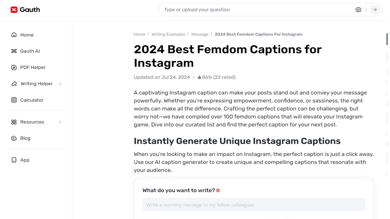Select the Gauth AI icon in sidebar
This screenshot has width=390, height=219.
(x=14, y=51)
